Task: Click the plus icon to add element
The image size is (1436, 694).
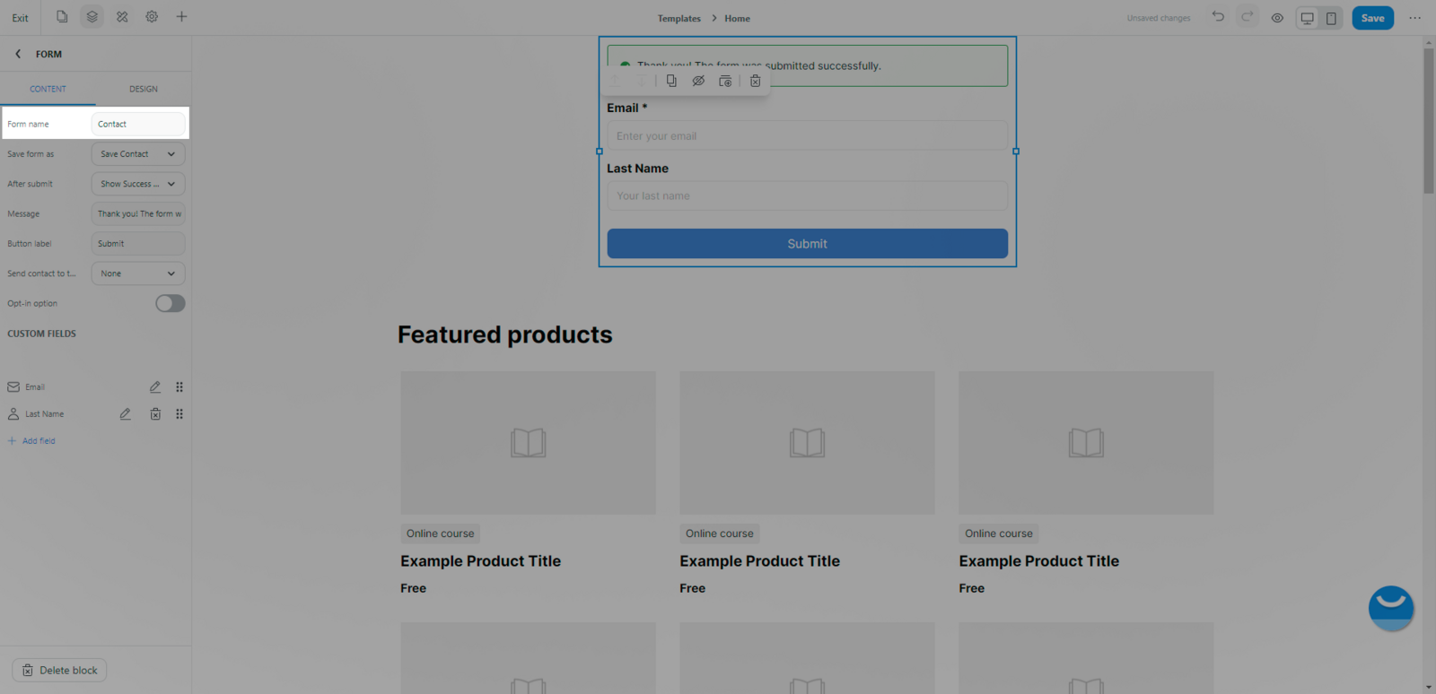Action: (x=181, y=17)
